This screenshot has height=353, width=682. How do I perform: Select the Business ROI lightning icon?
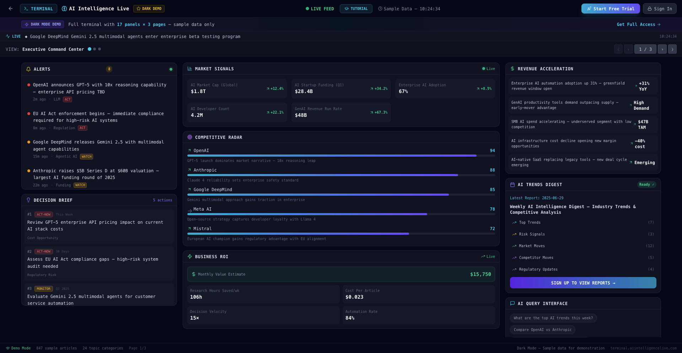coord(190,256)
